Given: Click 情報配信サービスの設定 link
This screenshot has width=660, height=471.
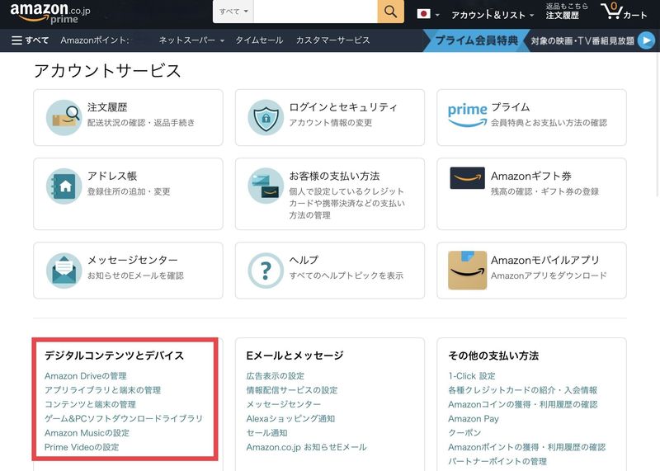Looking at the screenshot, I should click(292, 390).
